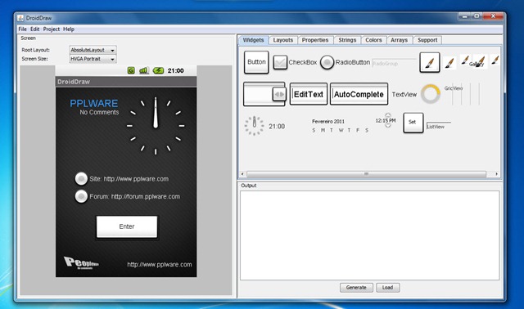Open the Root Layout dropdown
Image resolution: width=524 pixels, height=309 pixels.
click(x=93, y=50)
